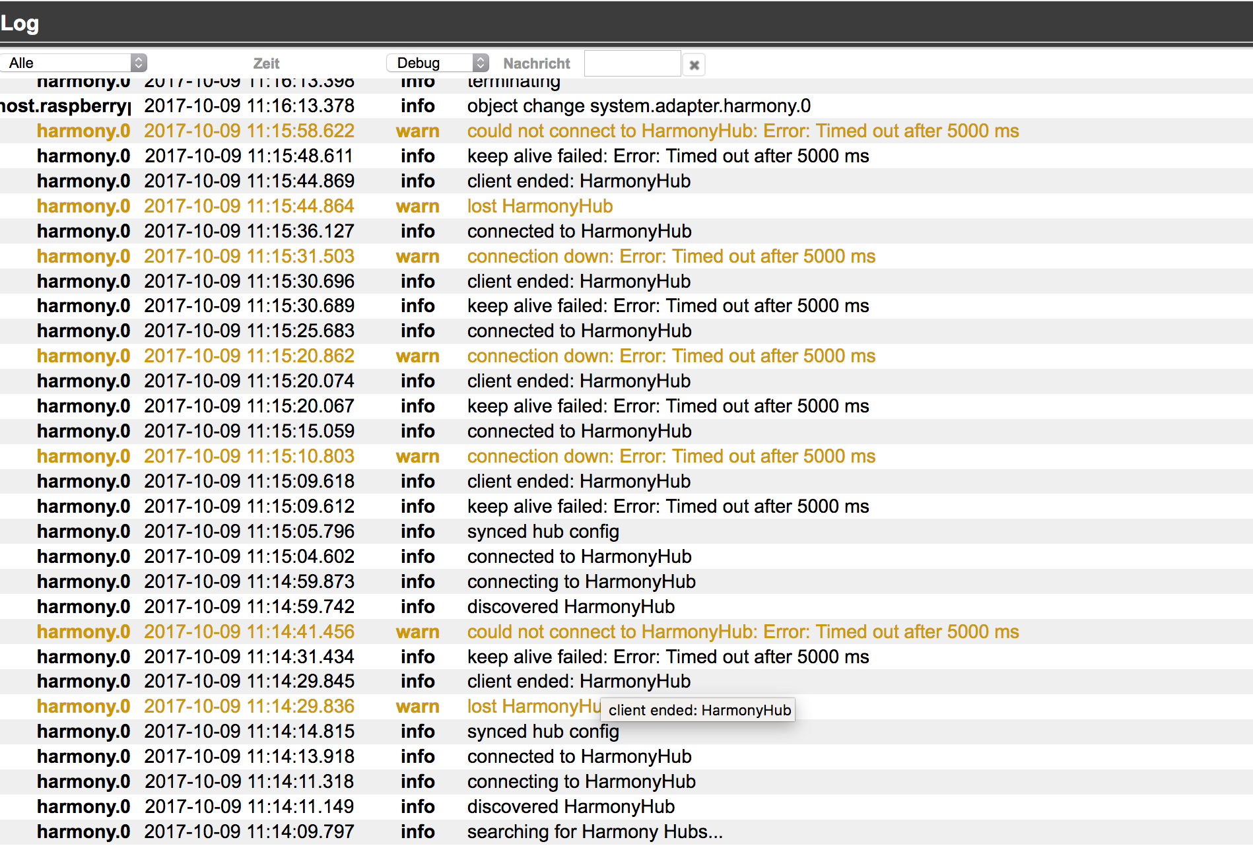Click the "Log" title in header bar
The image size is (1253, 846).
(20, 23)
